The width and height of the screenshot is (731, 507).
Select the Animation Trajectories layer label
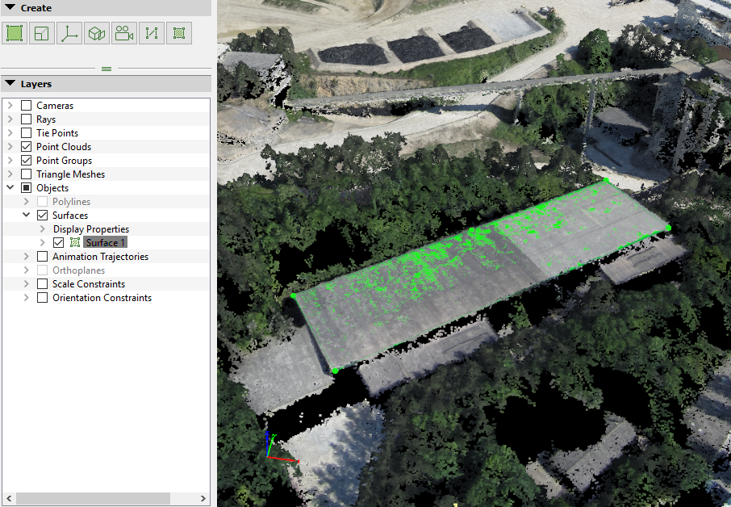(x=100, y=257)
